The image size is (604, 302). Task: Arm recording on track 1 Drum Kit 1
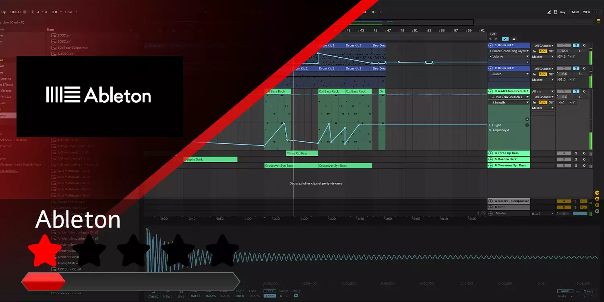[x=584, y=46]
